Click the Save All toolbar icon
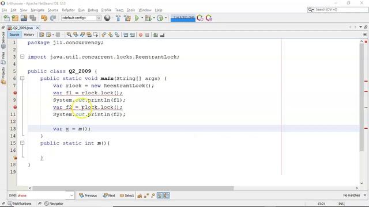 33,18
